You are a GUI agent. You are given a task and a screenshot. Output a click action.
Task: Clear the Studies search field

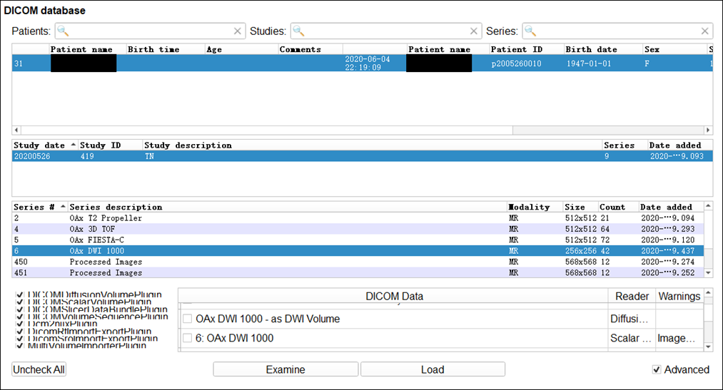[474, 31]
